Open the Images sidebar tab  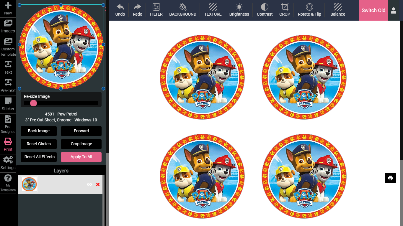point(8,27)
